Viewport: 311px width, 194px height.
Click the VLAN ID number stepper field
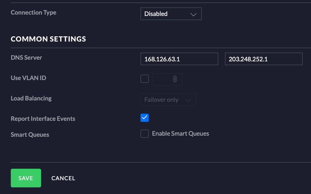pos(167,79)
